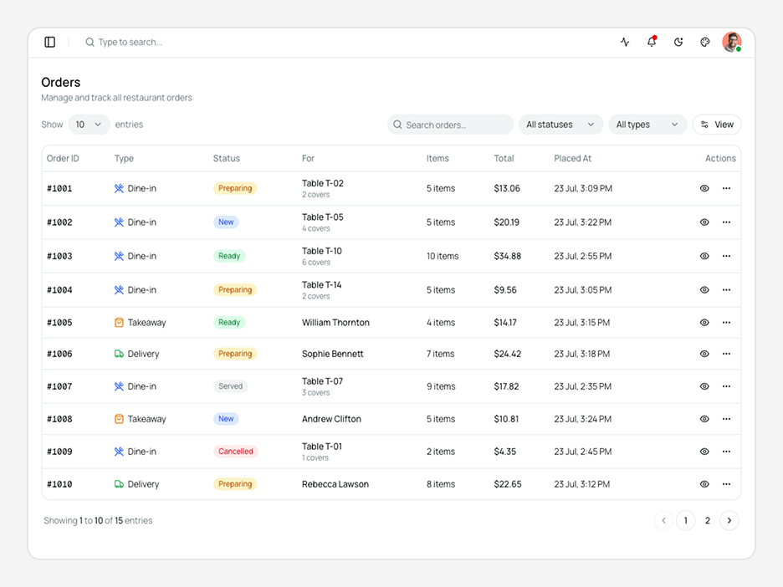This screenshot has height=587, width=783.
Task: Sort by Order ID column header
Action: 63,158
